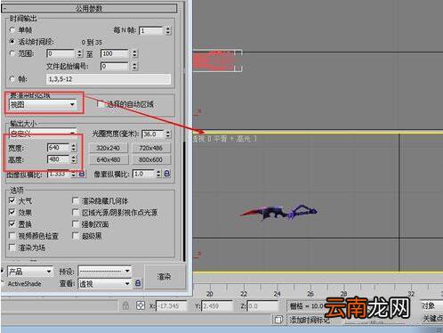Click the 320x240 preset button

coord(109,148)
